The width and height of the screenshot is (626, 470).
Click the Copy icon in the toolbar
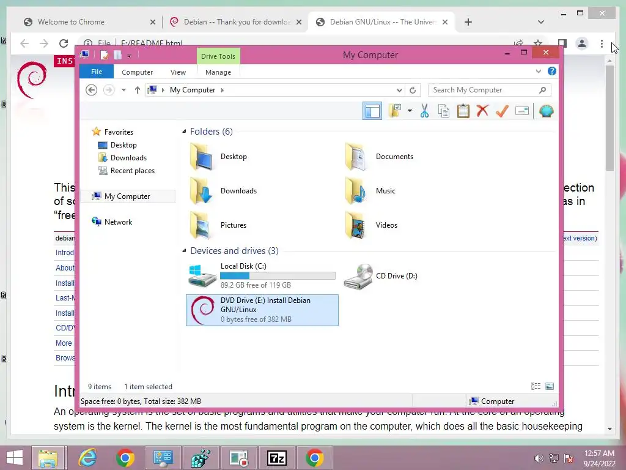pyautogui.click(x=444, y=111)
